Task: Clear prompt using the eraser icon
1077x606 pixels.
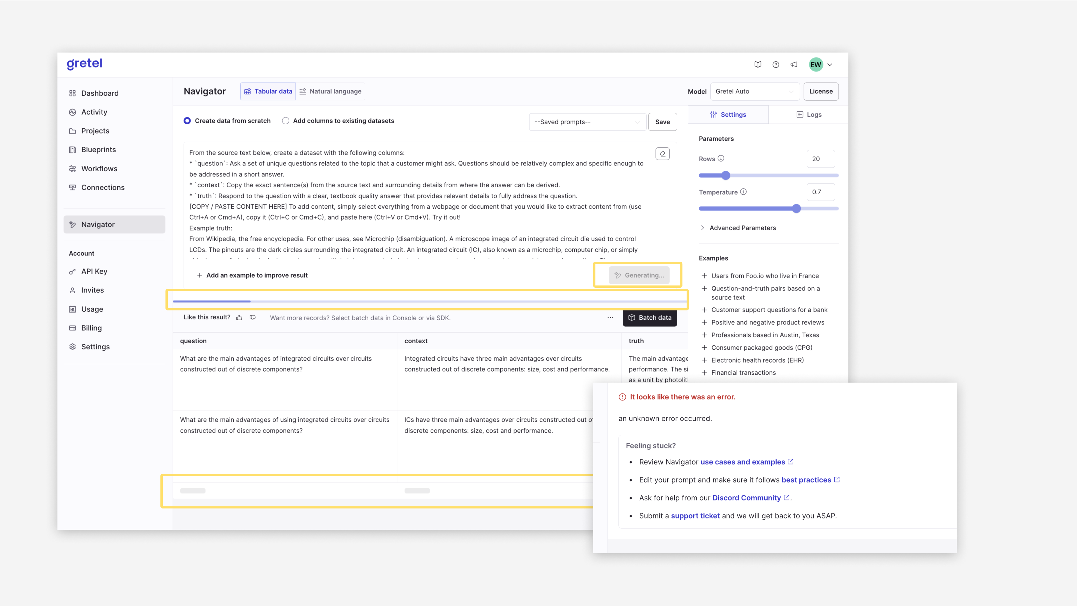Action: click(x=662, y=154)
